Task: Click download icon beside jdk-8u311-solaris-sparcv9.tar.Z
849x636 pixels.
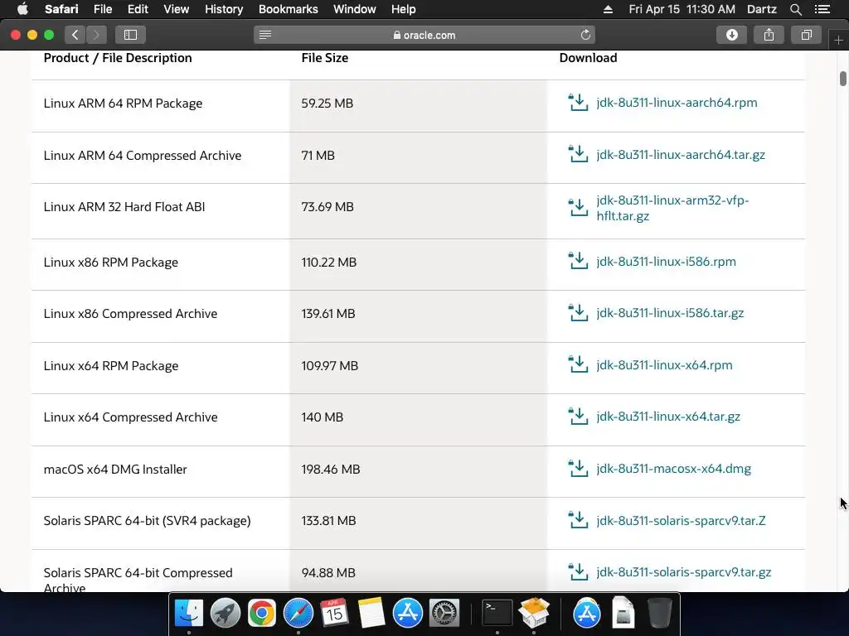Action: tap(578, 520)
